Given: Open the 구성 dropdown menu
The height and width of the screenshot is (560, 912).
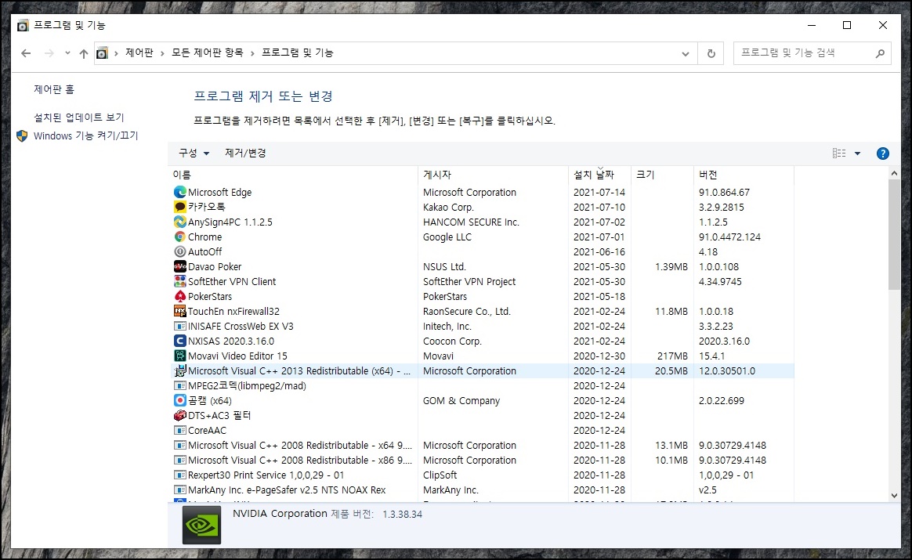Looking at the screenshot, I should click(x=194, y=153).
